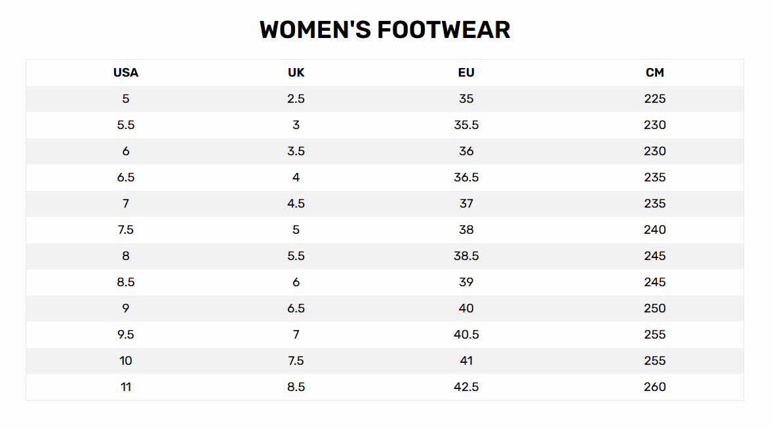The height and width of the screenshot is (429, 773).
Task: Click the USA column header
Action: click(126, 73)
